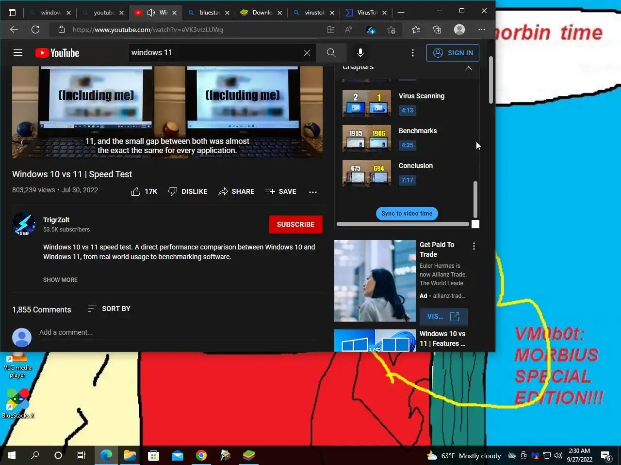Switch to the 'window' search tab
Image resolution: width=621 pixels, height=465 pixels.
pyautogui.click(x=49, y=13)
